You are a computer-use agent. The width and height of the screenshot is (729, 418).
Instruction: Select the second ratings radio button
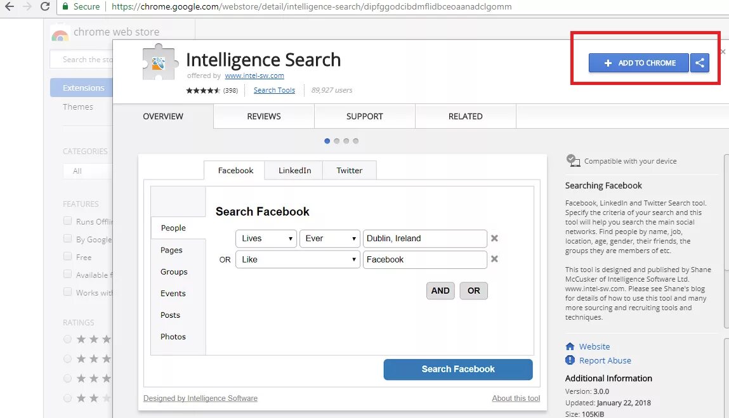click(x=67, y=358)
